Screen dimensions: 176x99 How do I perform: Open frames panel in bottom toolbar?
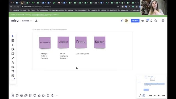(13, 95)
